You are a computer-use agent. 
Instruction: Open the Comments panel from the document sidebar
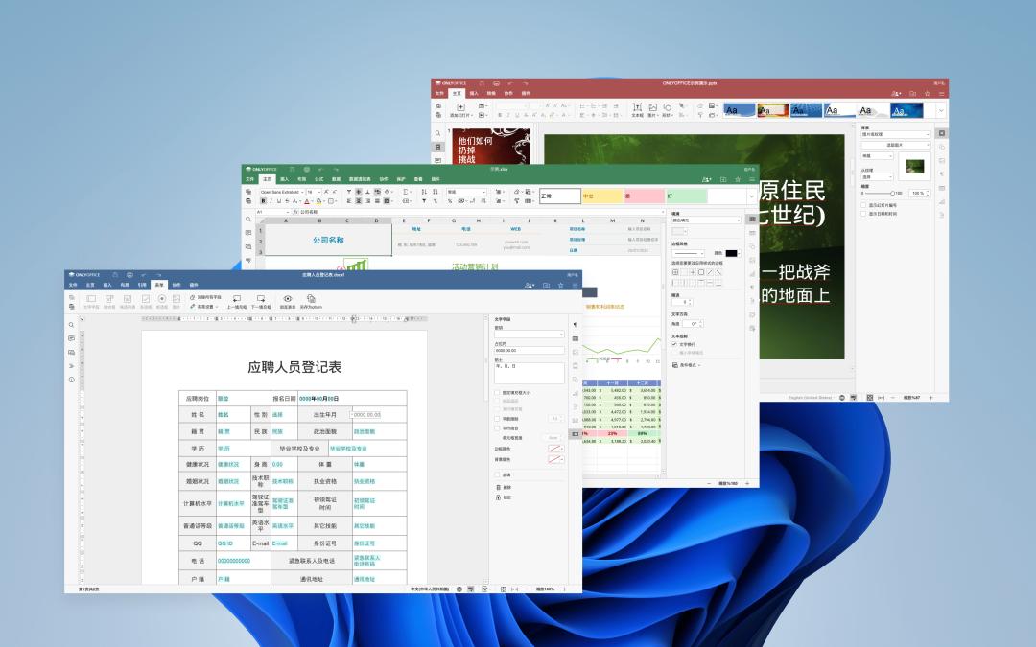72,338
